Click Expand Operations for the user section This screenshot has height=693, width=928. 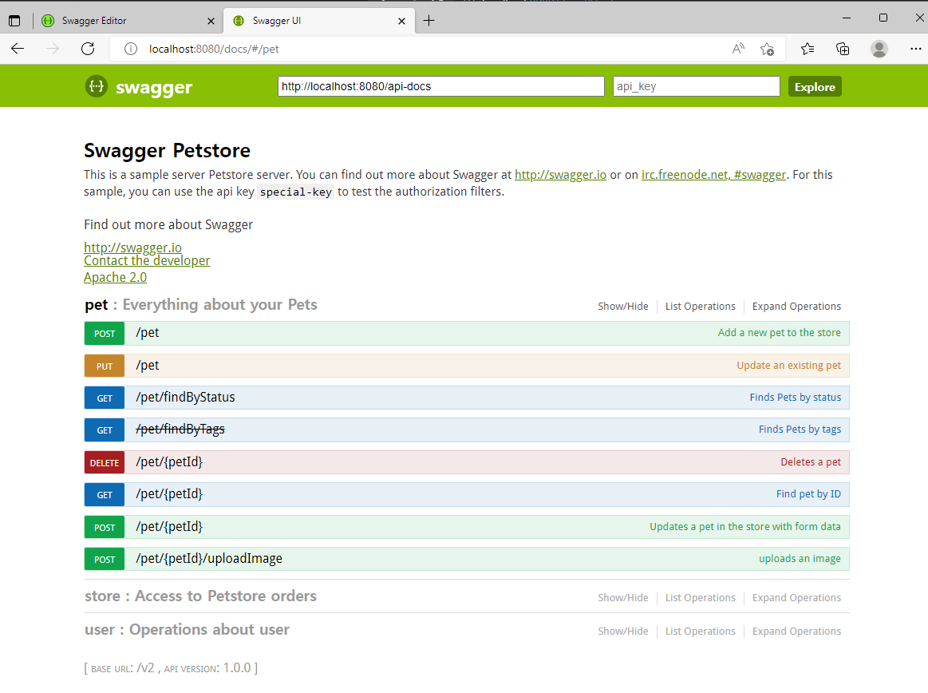point(796,632)
